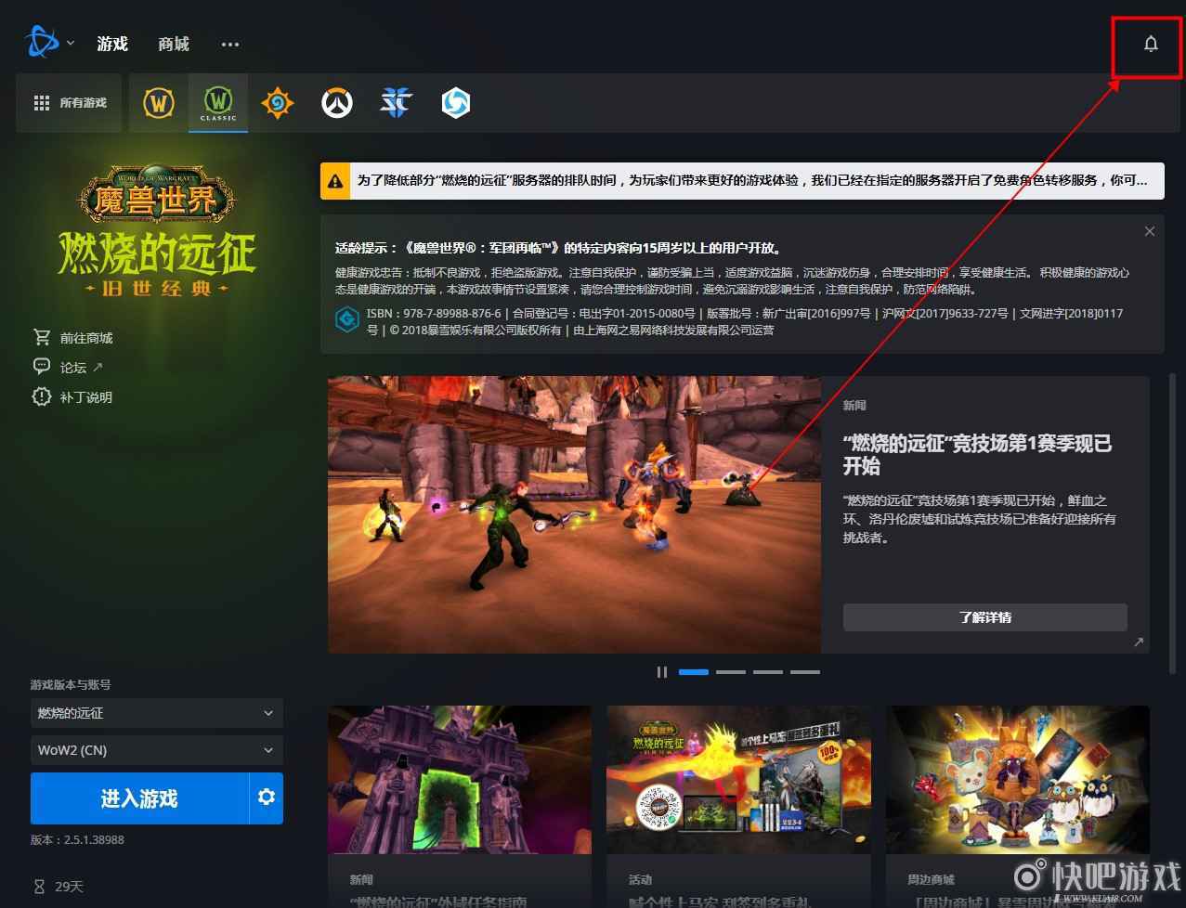Select the fourth carousel indicator

tap(805, 672)
